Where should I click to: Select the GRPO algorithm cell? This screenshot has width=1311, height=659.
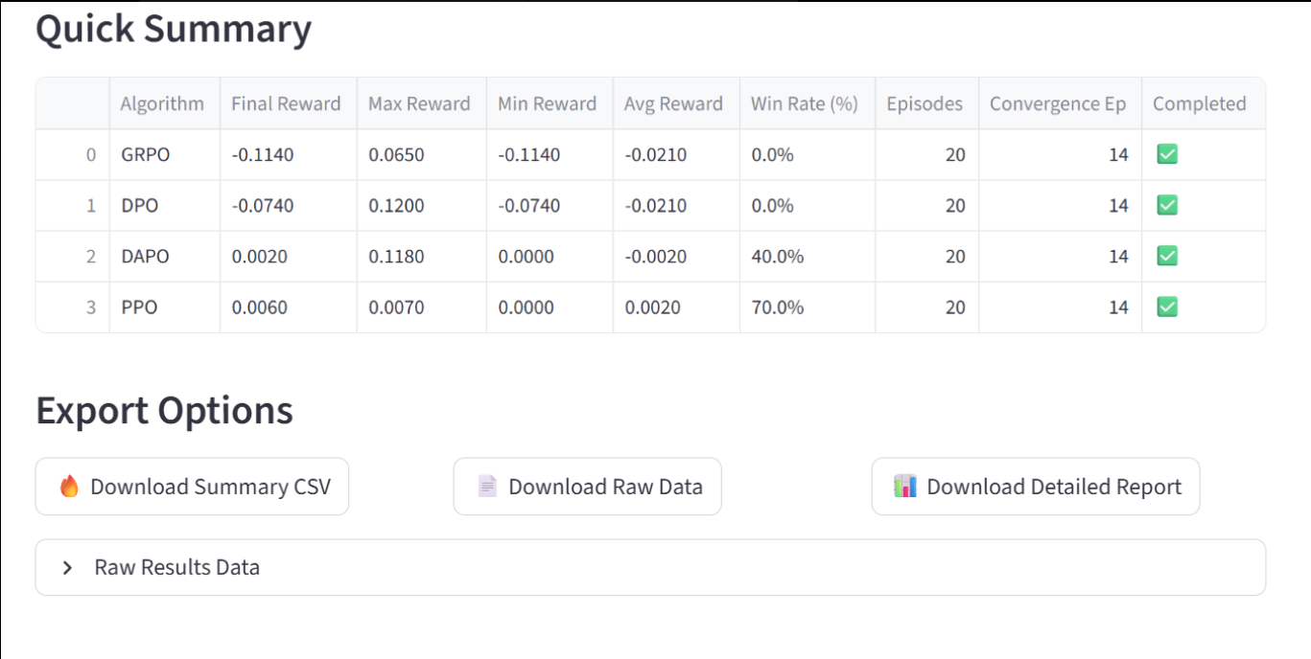[x=164, y=154]
